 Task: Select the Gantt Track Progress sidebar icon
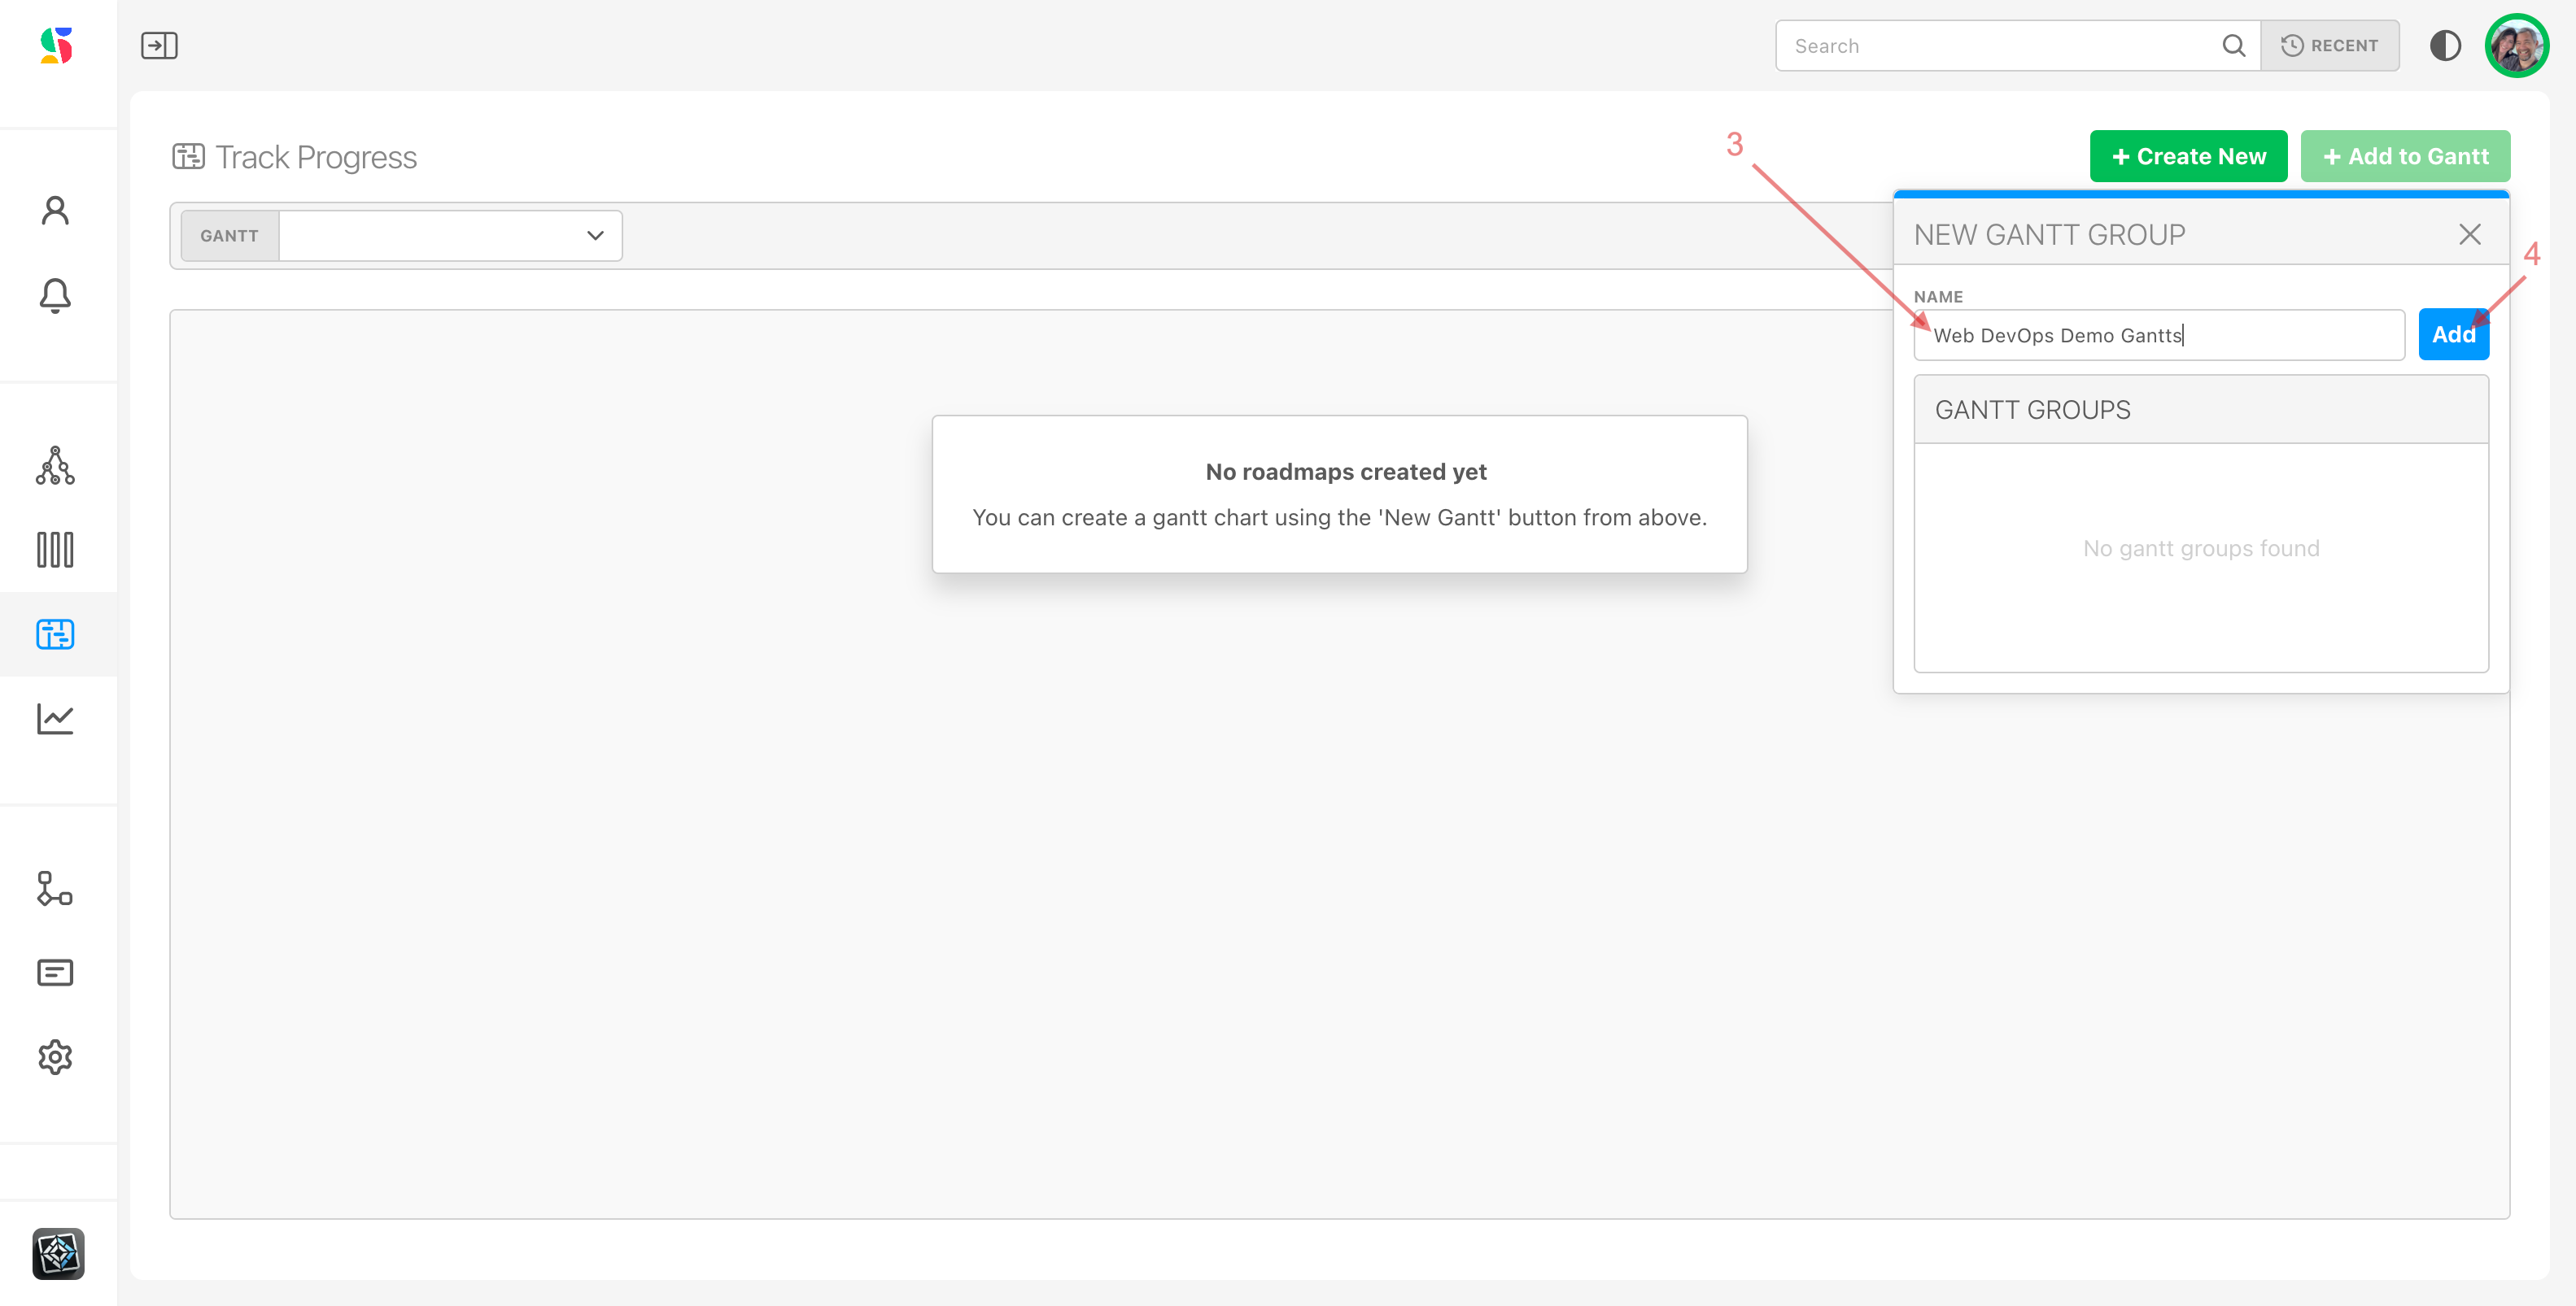[55, 634]
